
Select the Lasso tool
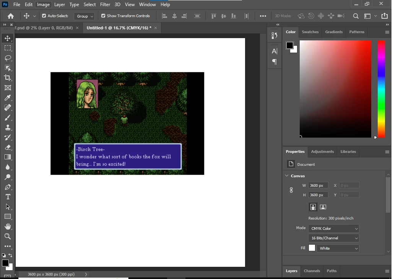tap(8, 58)
